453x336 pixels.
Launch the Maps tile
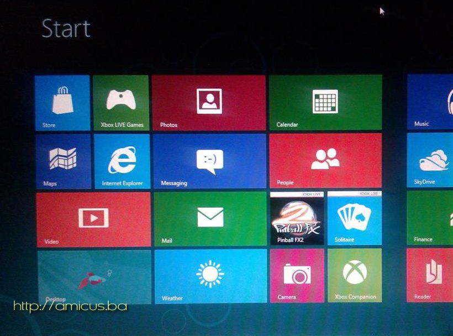point(64,161)
